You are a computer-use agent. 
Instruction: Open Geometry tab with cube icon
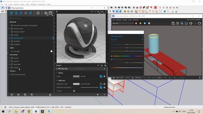pyautogui.click(x=21, y=13)
